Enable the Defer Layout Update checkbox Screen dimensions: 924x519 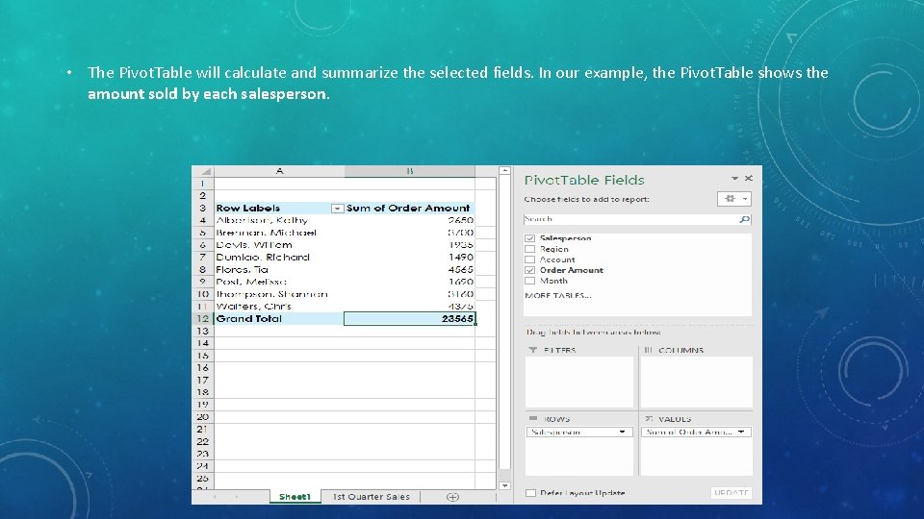coord(530,493)
